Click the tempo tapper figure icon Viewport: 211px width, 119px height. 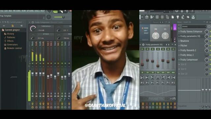tap(183, 17)
